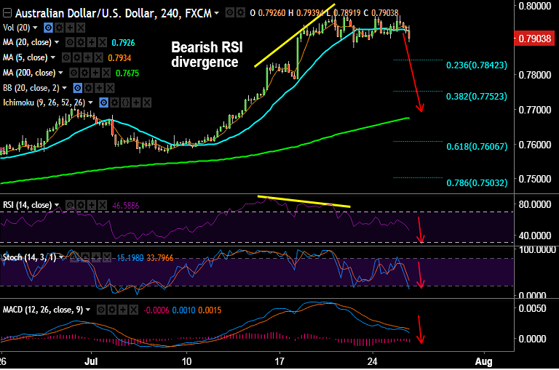Remove the MA (200, close) indicator
The height and width of the screenshot is (370, 559).
pos(106,73)
